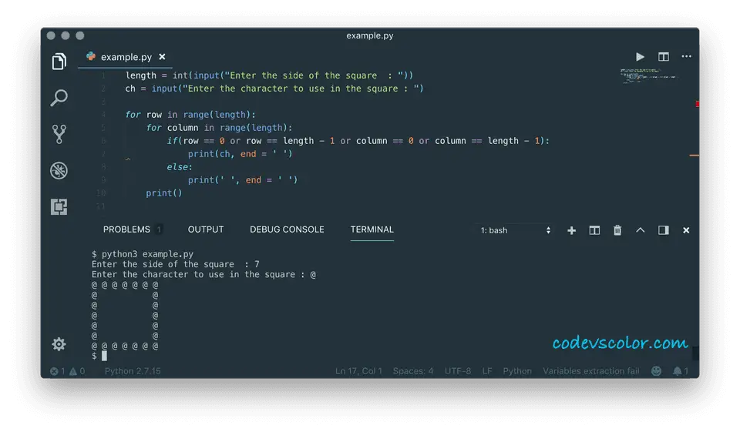Click the errors and warnings status counter
This screenshot has height=432, width=740.
[x=68, y=371]
